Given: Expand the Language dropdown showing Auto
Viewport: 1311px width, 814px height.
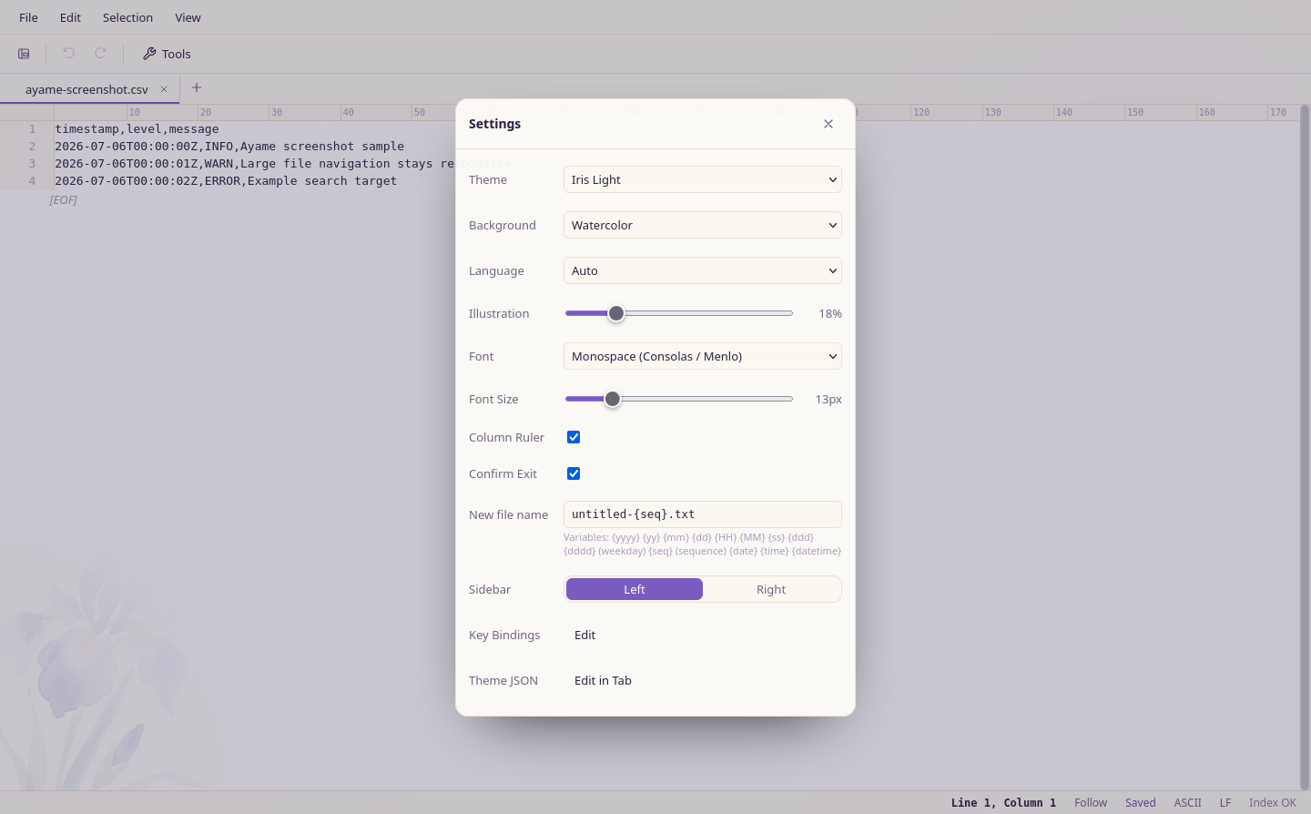Looking at the screenshot, I should point(703,270).
